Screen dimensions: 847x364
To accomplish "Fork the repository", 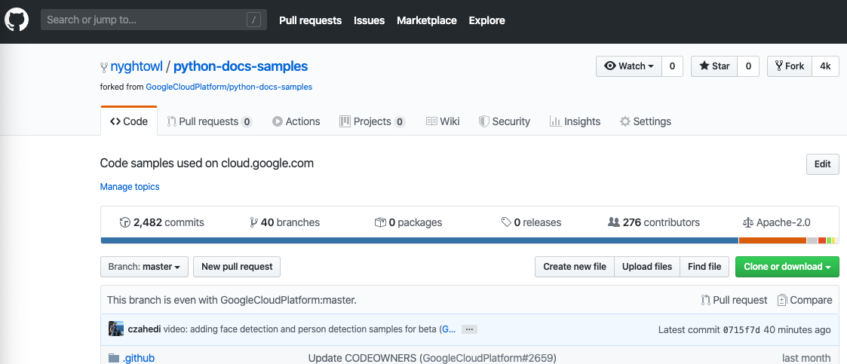I will click(790, 66).
